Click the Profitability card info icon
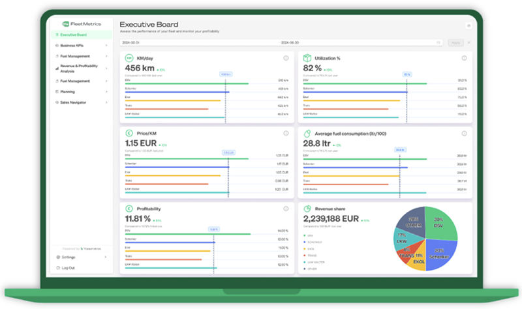 (x=286, y=209)
